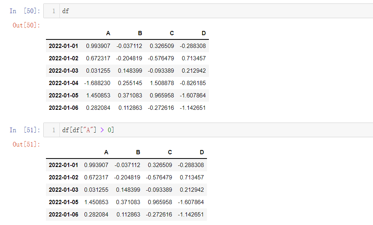Image resolution: width=373 pixels, height=225 pixels.
Task: Click value 1.450853 in second table
Action: tap(97, 202)
